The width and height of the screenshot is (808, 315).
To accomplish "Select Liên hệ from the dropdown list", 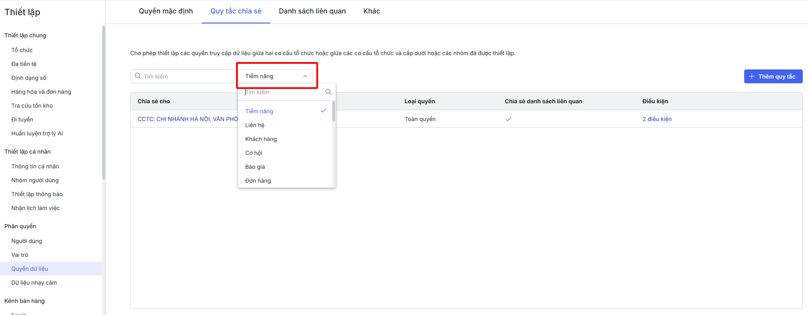I will click(255, 125).
